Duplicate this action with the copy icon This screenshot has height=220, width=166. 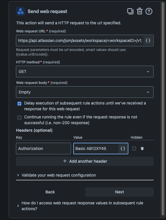130,11
